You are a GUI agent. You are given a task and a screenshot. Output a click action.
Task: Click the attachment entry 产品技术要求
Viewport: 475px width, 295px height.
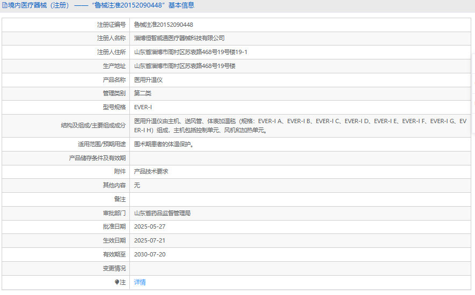coord(151,171)
